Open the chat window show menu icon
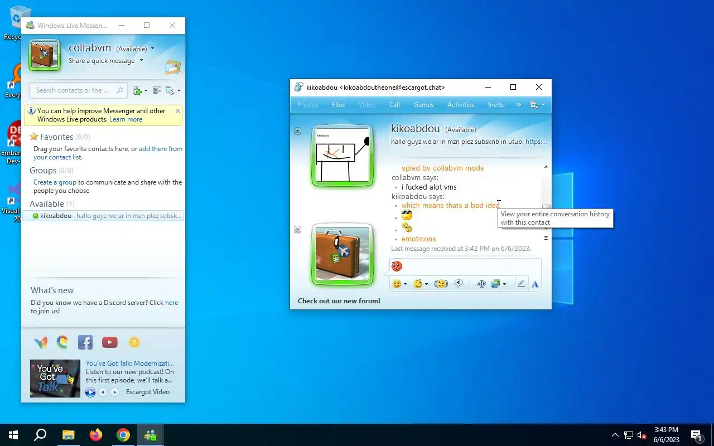 pyautogui.click(x=534, y=105)
